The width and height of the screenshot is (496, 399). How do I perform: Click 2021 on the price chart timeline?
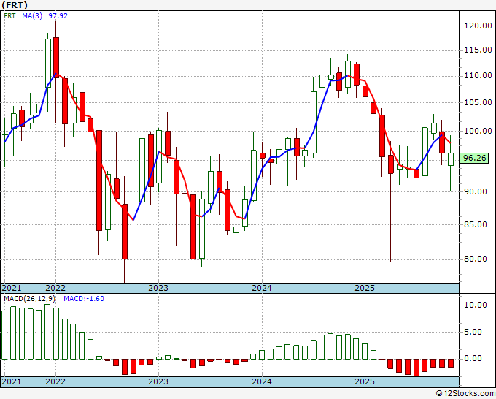pyautogui.click(x=12, y=288)
